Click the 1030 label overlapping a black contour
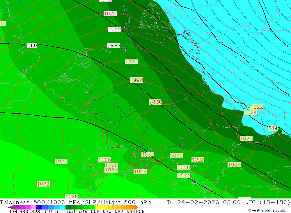Viewport: 291px width, 213px height. point(156,102)
